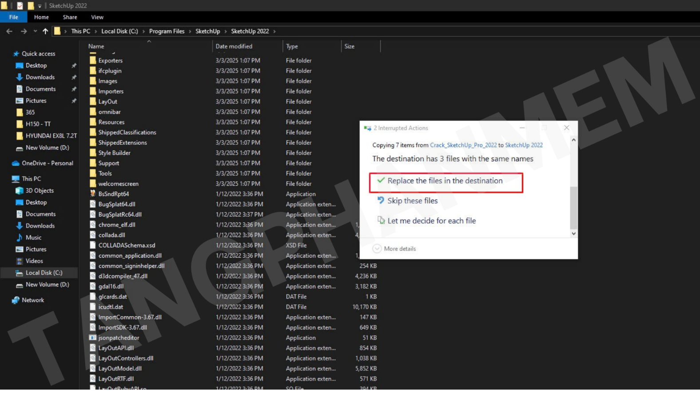700x394 pixels.
Task: Open the recent locations dropdown arrow
Action: [x=35, y=31]
